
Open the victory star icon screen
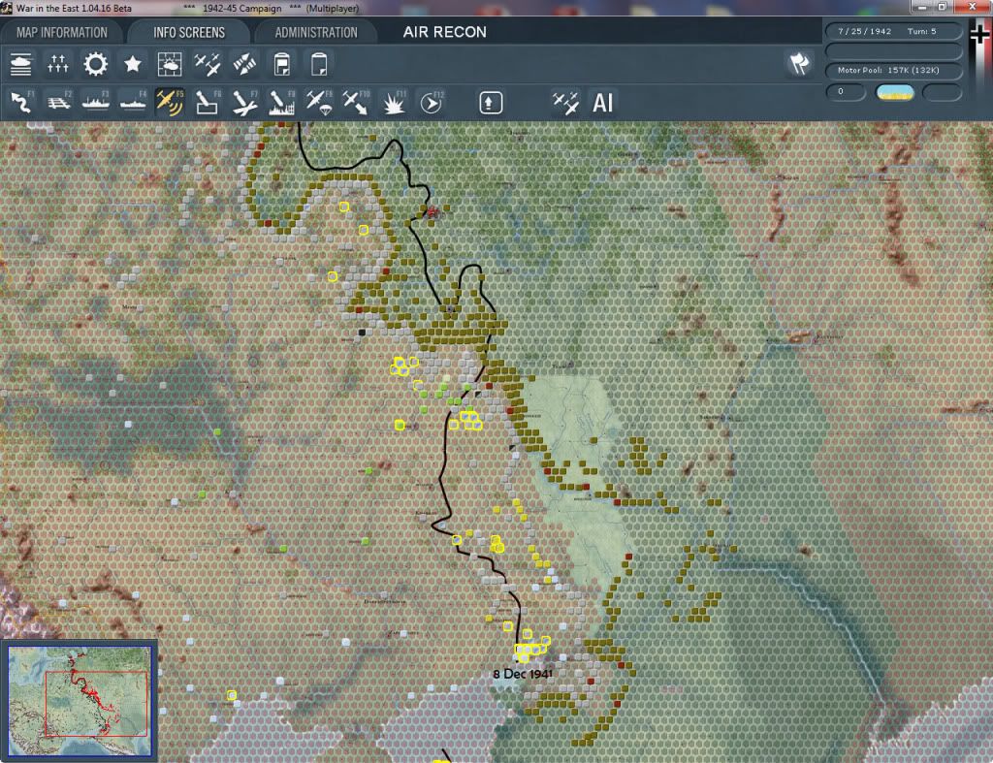point(132,65)
